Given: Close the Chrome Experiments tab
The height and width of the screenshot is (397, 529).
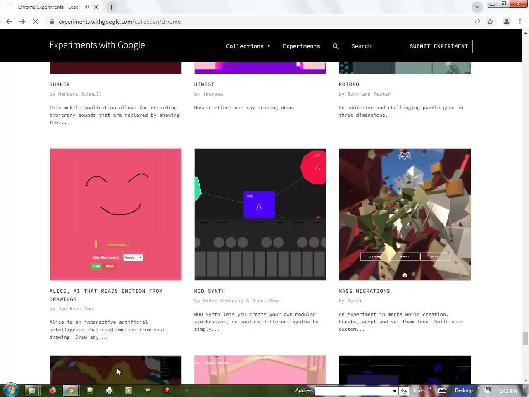Looking at the screenshot, I should 96,7.
